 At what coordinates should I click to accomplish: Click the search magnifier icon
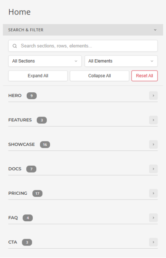(x=15, y=46)
